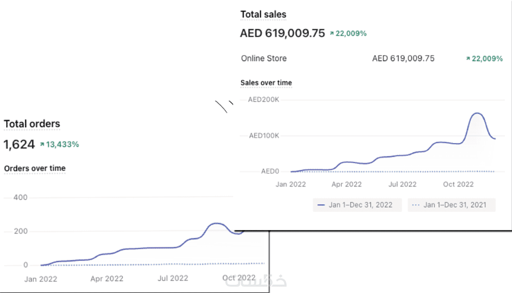Click the AED 619,009.75 total sales figure

coord(282,33)
